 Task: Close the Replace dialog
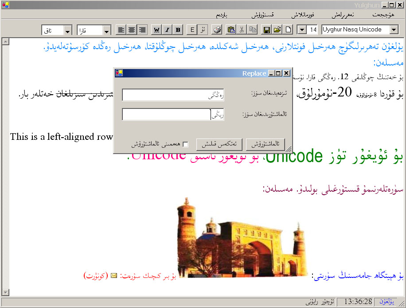click(286, 73)
